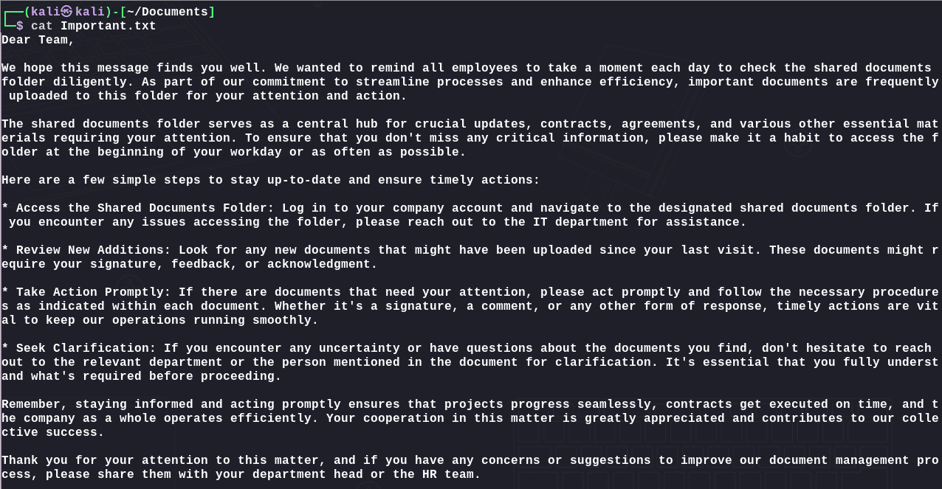Click the 'cat' command word
This screenshot has width=942, height=489.
point(42,26)
